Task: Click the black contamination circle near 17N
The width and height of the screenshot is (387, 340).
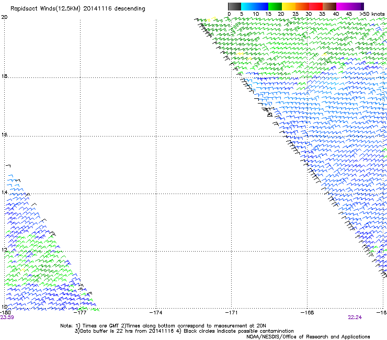Action: click(x=270, y=115)
